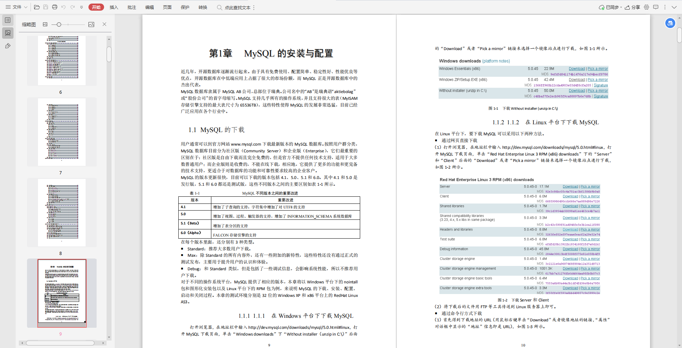682x348 pixels.
Task: Click the thumbnail panel scroll-down arrow
Action: (109, 337)
